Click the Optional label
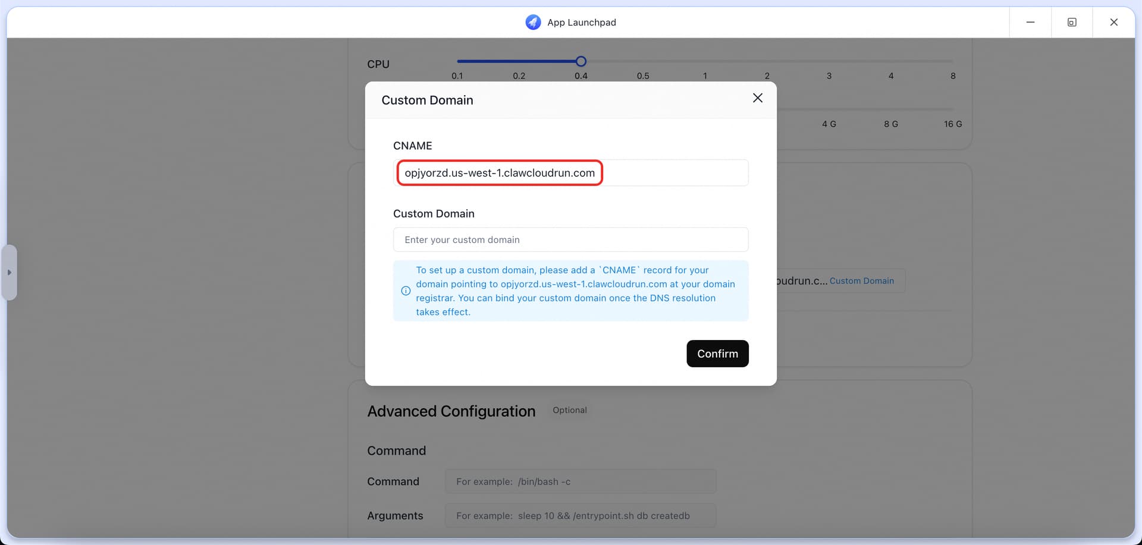 569,410
